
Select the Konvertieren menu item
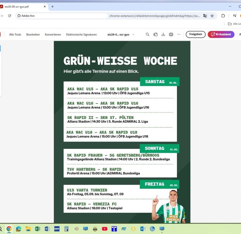click(x=53, y=34)
